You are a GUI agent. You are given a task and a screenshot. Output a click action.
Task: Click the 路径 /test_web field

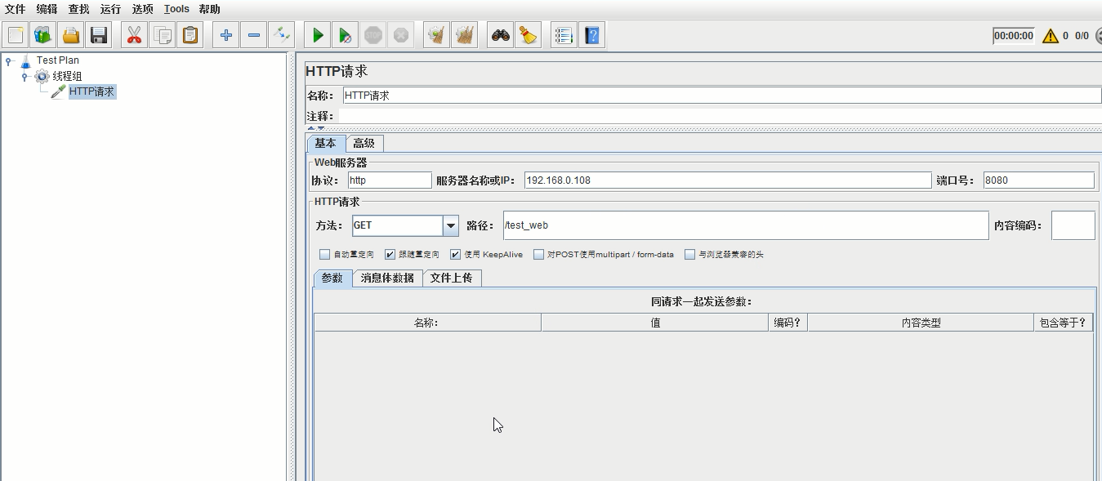click(x=746, y=225)
